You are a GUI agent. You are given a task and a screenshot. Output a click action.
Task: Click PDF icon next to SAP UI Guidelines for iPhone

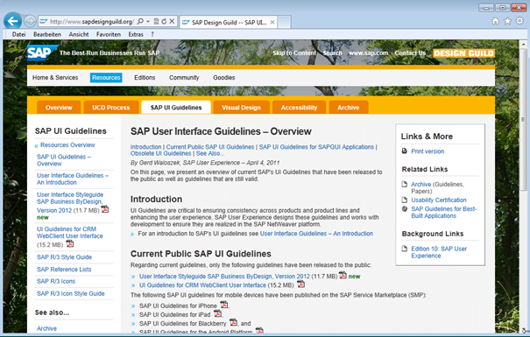pos(223,305)
